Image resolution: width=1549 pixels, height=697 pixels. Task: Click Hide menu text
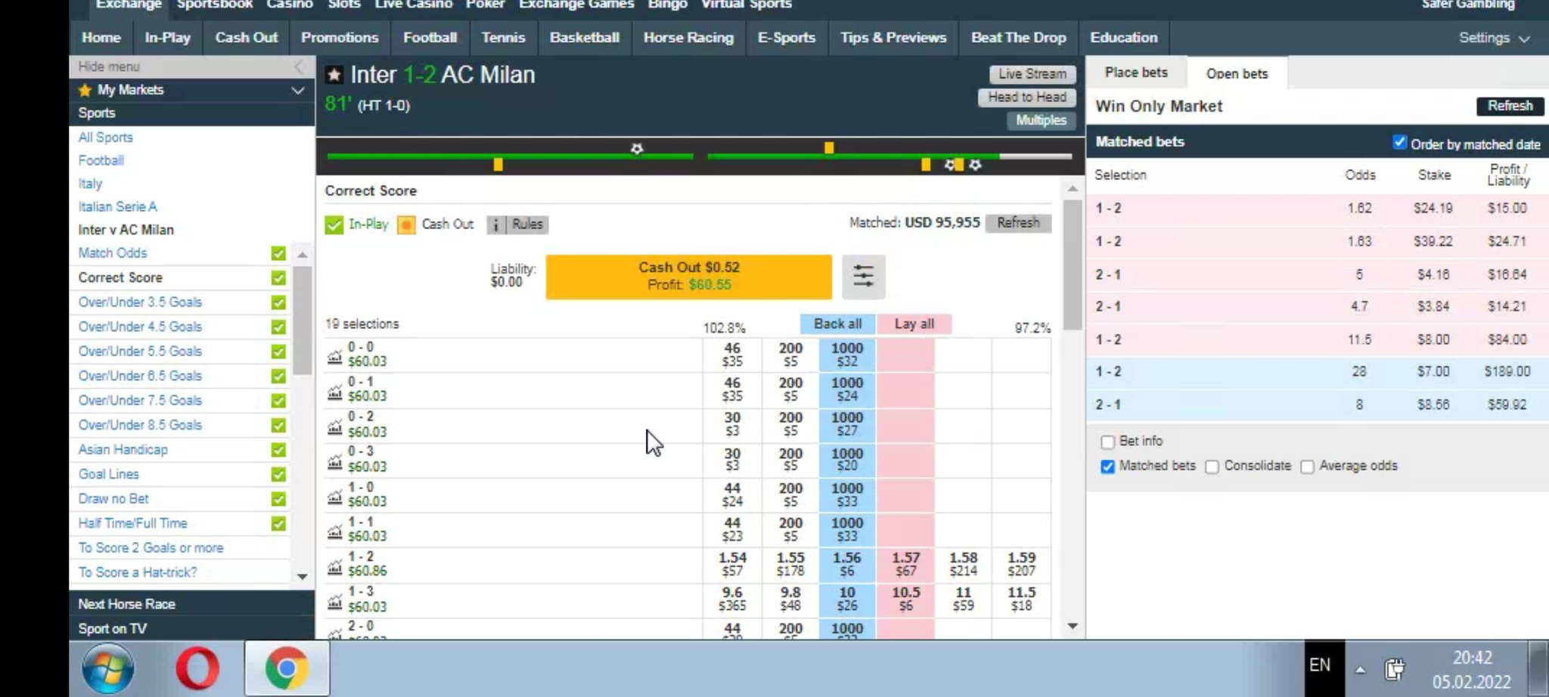pyautogui.click(x=109, y=67)
